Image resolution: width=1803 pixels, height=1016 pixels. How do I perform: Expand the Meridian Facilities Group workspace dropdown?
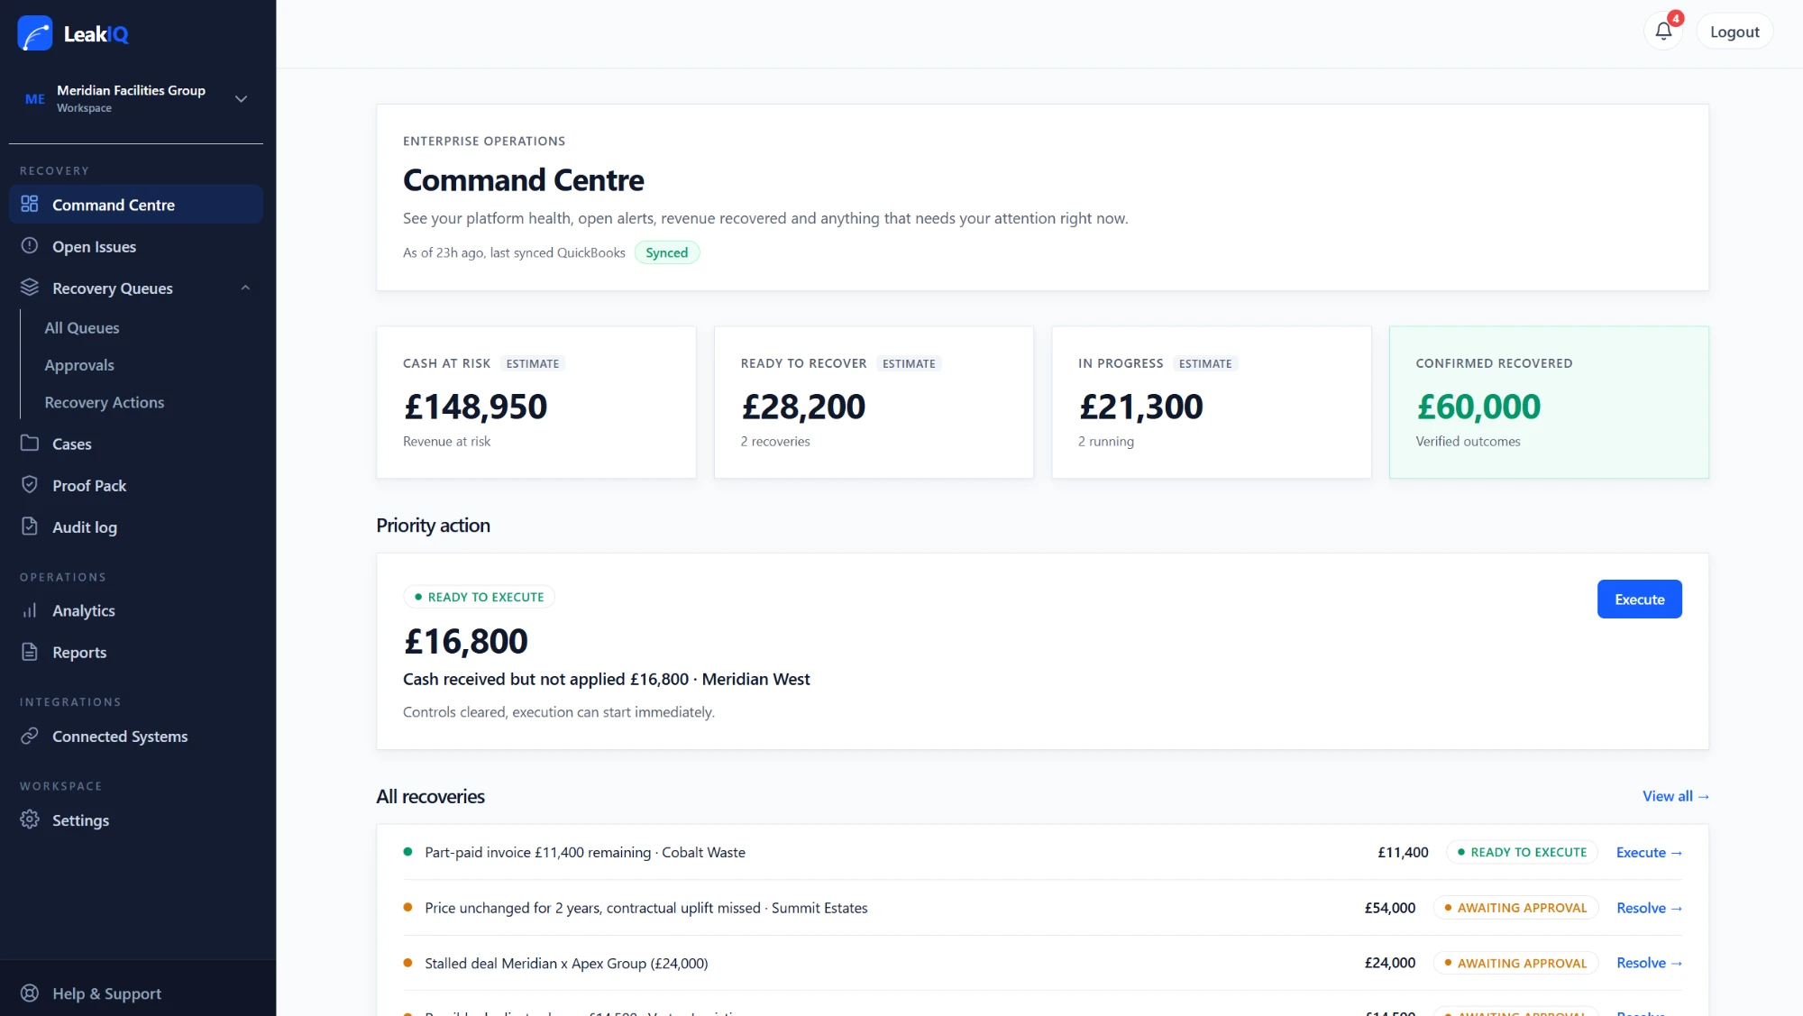(241, 98)
